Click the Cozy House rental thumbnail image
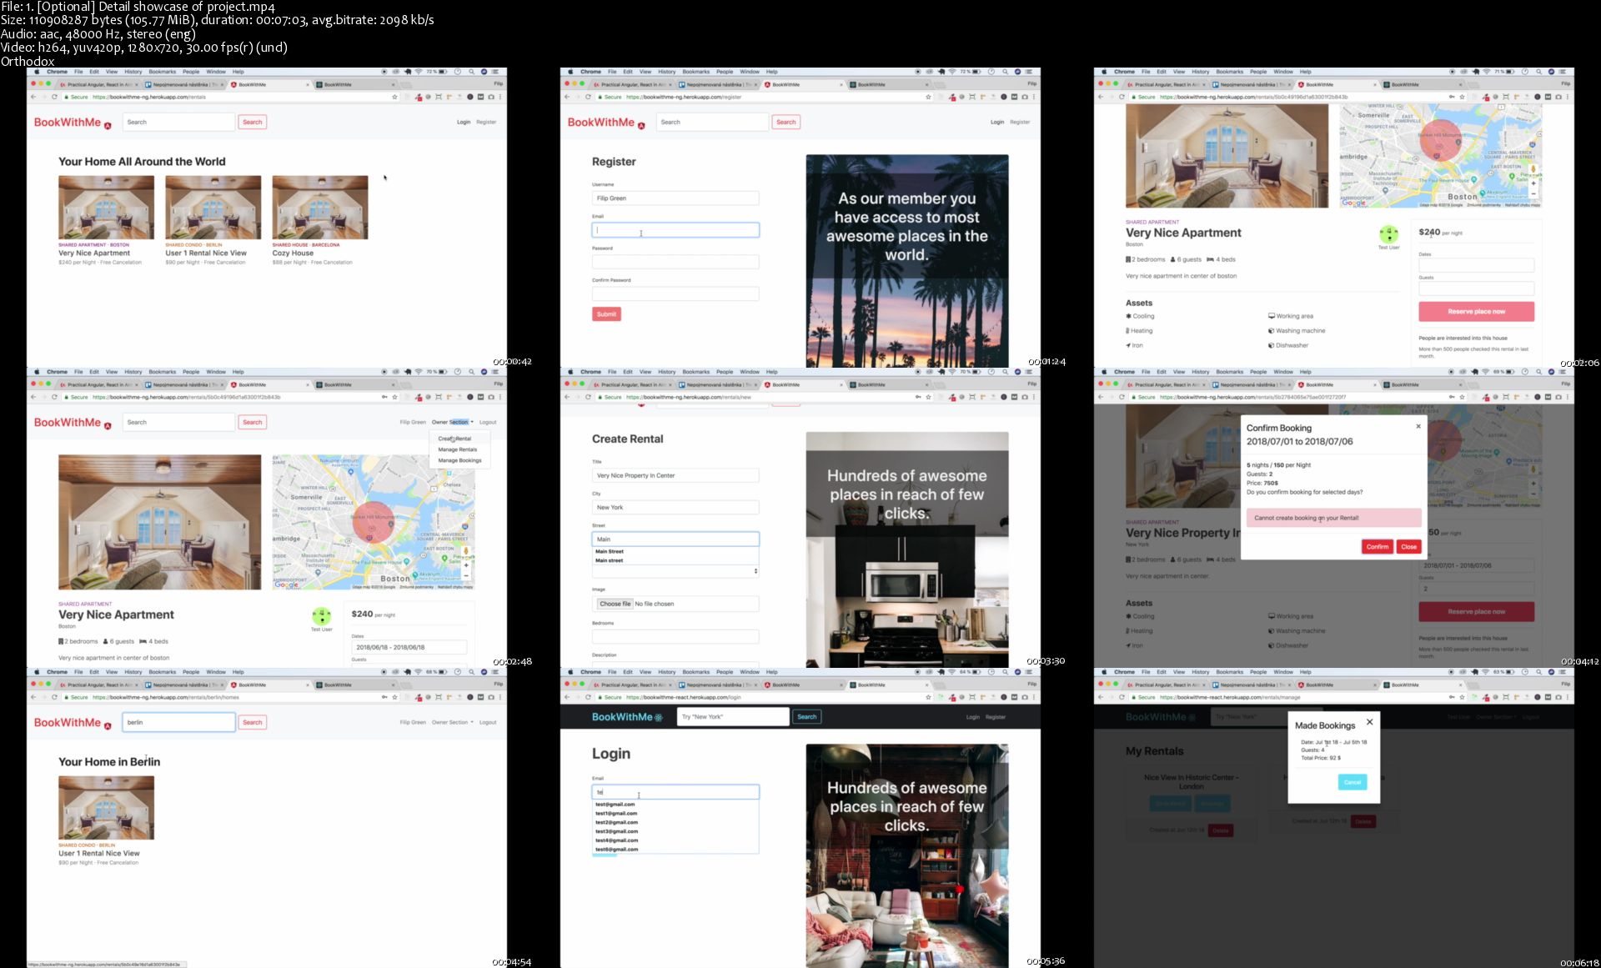 [x=319, y=207]
